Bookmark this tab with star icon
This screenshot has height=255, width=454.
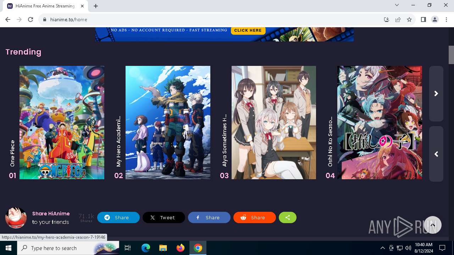tap(409, 19)
